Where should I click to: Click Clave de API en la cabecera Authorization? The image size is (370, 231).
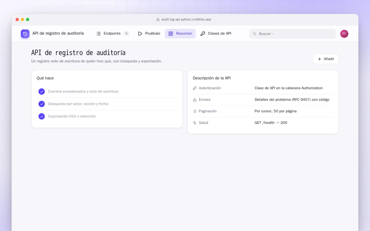point(289,88)
